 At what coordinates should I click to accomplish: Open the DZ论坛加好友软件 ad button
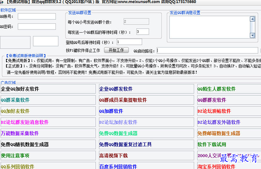coord(146,122)
